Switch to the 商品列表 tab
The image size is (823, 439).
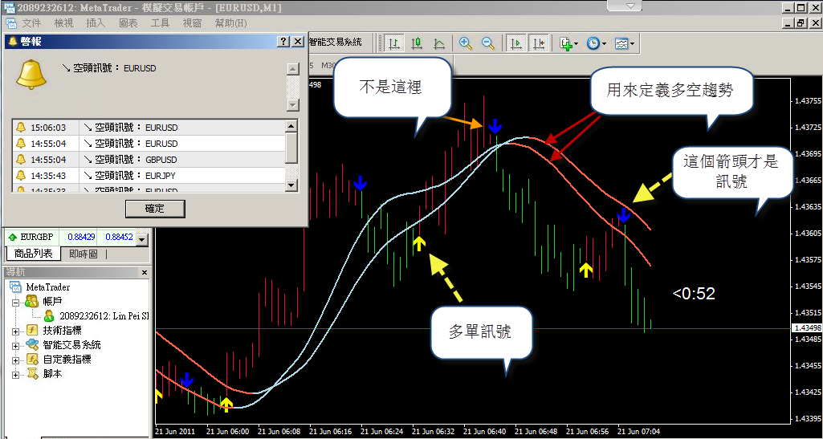(33, 254)
